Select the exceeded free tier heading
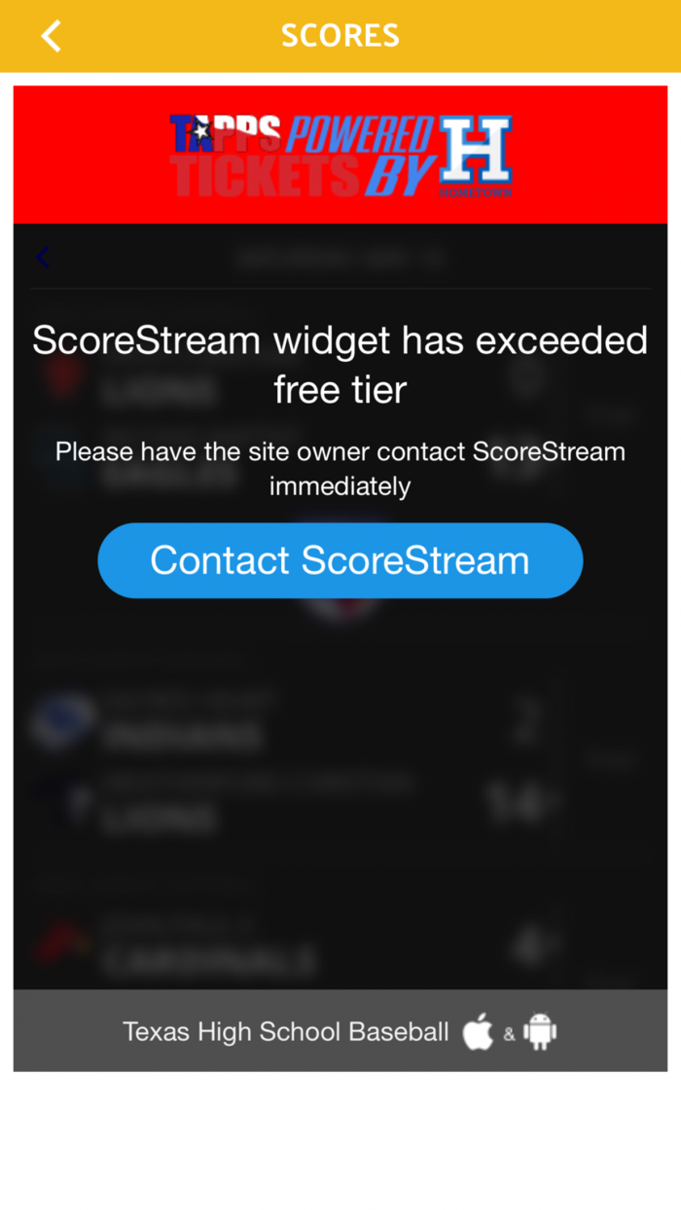 [x=340, y=365]
